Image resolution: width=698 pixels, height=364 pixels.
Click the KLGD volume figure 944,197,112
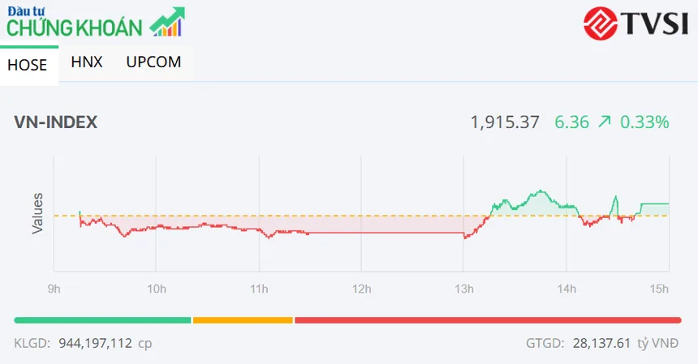point(95,343)
